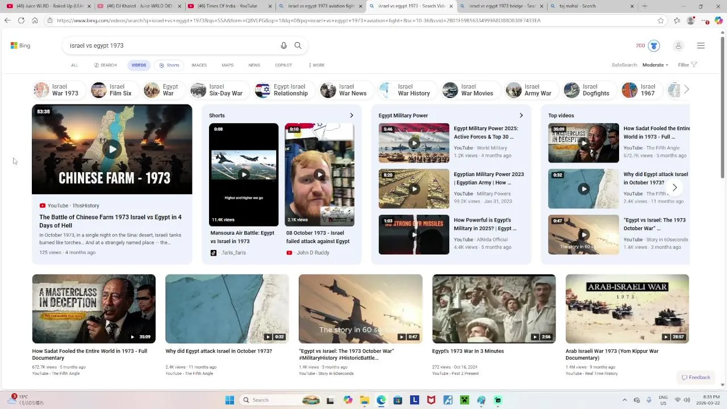Image resolution: width=727 pixels, height=409 pixels.
Task: Click the taskbar Wi-Fi icon
Action: click(x=677, y=400)
